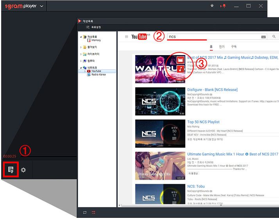Expand the 컴퓨터 computer node
279x219 pixels.
pyautogui.click(x=81, y=61)
